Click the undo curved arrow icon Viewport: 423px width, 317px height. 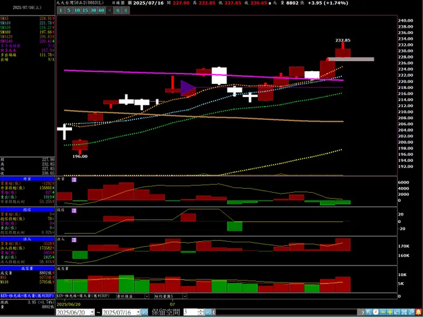click(x=397, y=312)
